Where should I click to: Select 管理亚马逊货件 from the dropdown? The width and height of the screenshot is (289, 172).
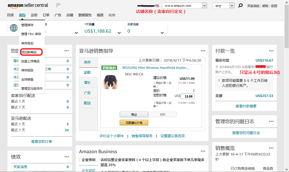tap(32, 89)
